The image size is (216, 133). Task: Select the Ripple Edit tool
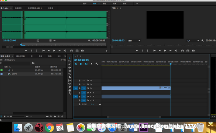click(x=70, y=64)
